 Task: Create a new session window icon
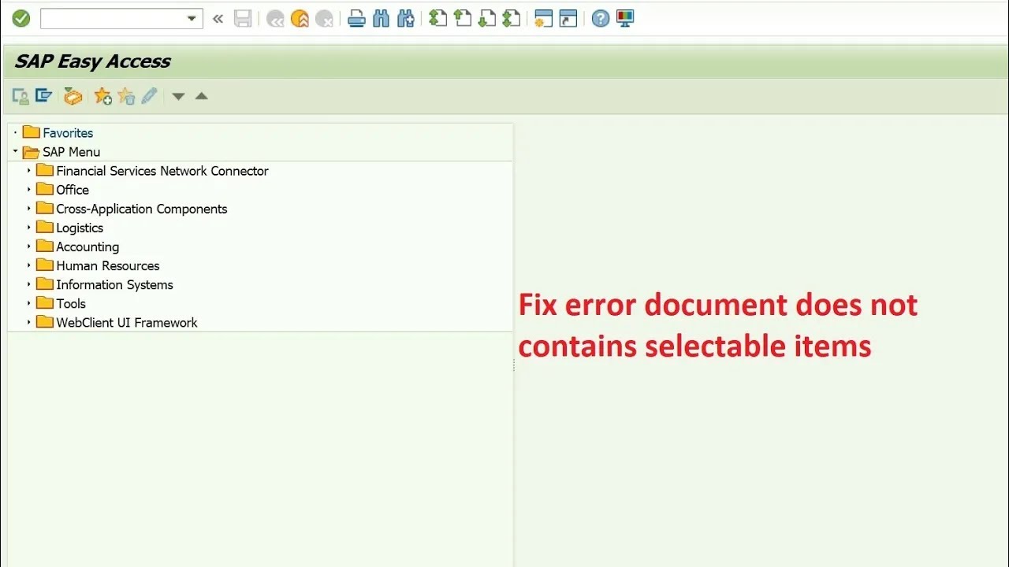[543, 18]
